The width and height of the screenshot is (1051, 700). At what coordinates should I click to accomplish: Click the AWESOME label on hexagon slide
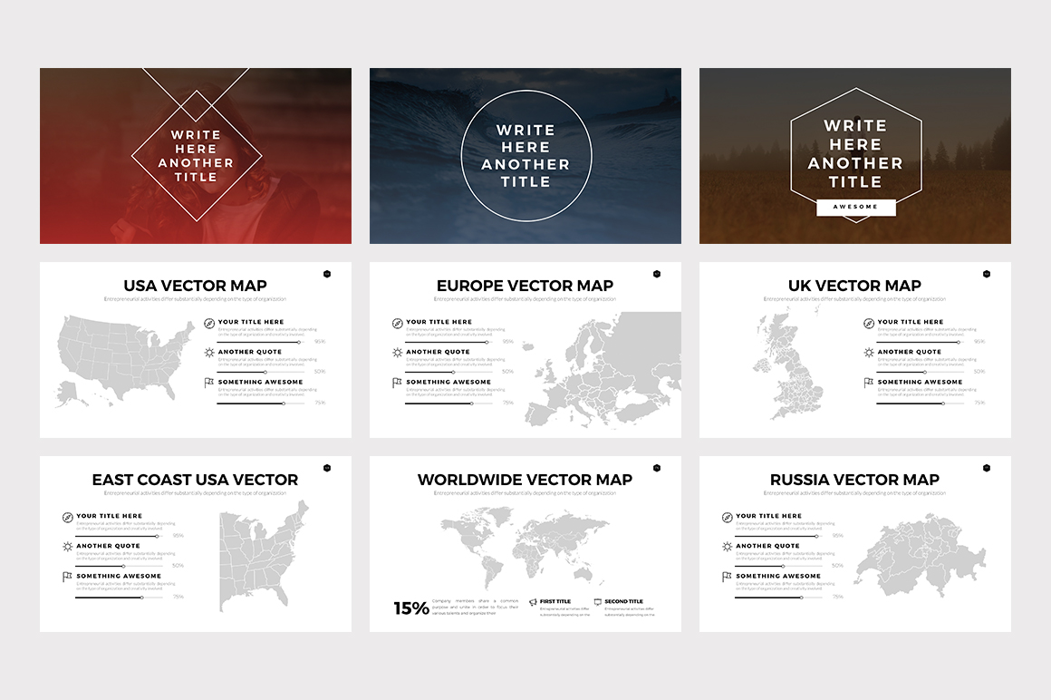(856, 207)
